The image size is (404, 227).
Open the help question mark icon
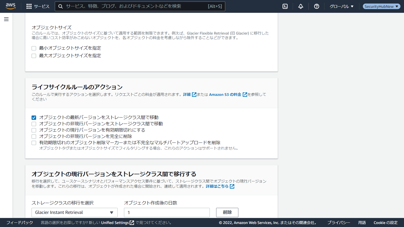pos(316,6)
